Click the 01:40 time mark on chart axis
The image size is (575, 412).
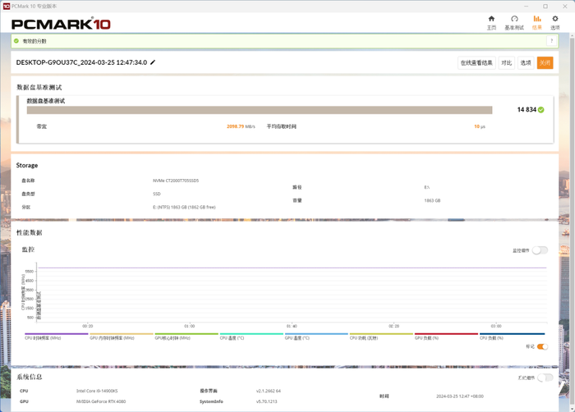point(292,326)
